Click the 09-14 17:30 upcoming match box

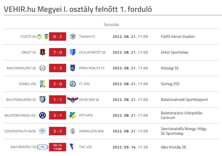click(x=57, y=147)
